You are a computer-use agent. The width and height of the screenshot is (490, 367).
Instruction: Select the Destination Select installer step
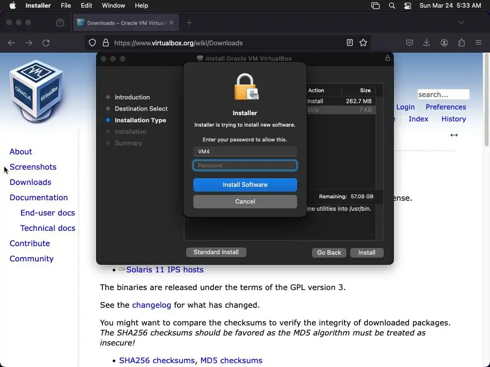coord(141,109)
